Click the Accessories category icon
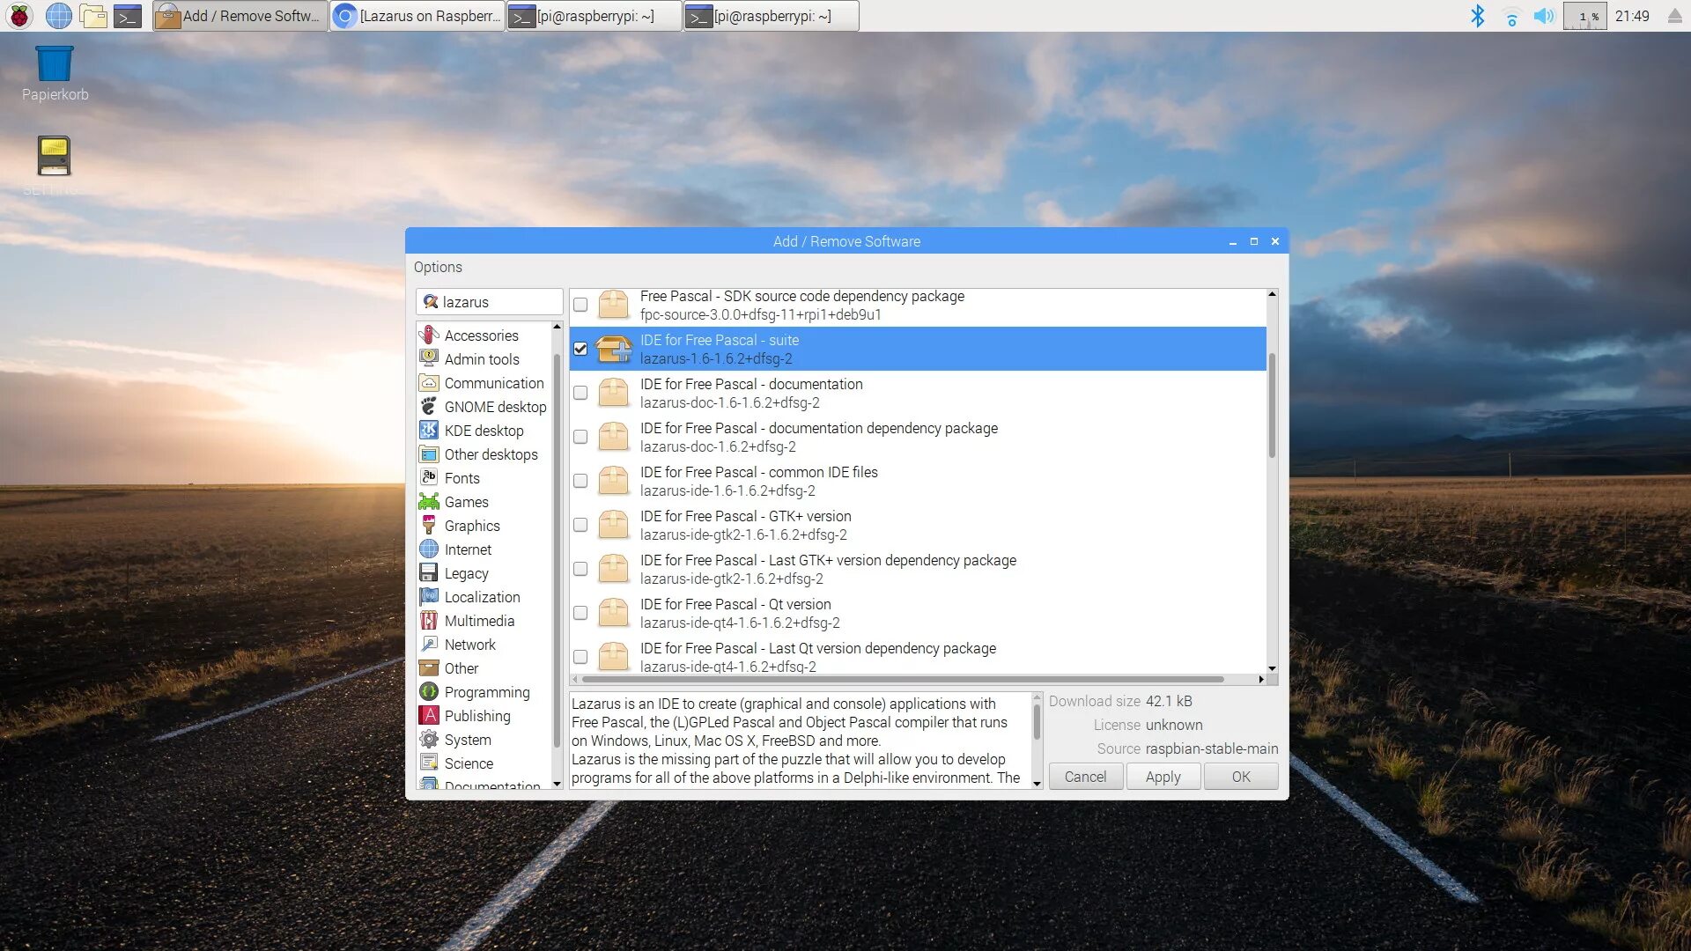The height and width of the screenshot is (951, 1691). pyautogui.click(x=430, y=335)
